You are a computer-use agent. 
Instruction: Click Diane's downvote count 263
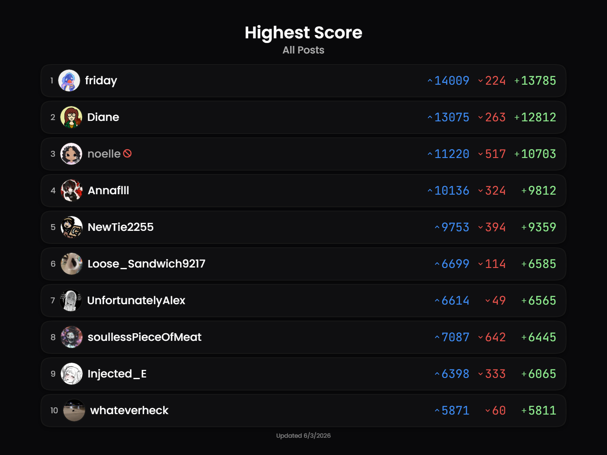(492, 117)
